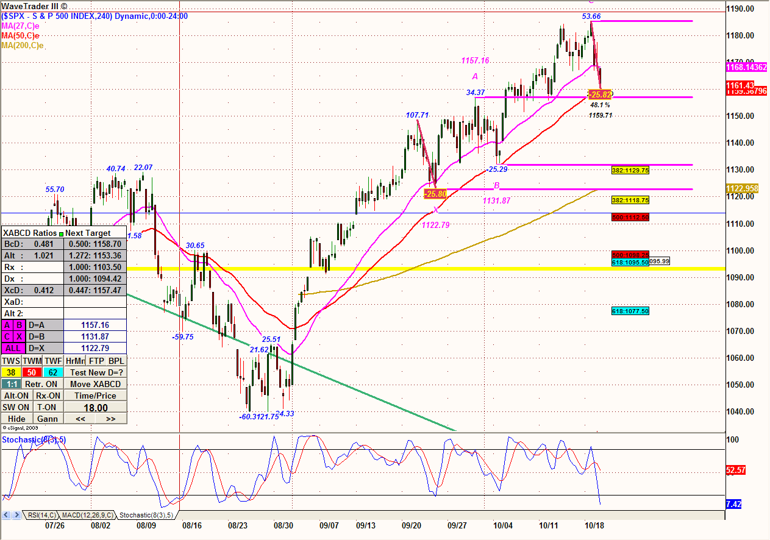770x540 pixels.
Task: Open the MACD(12,26,9,C) indicator tab
Action: 87,516
